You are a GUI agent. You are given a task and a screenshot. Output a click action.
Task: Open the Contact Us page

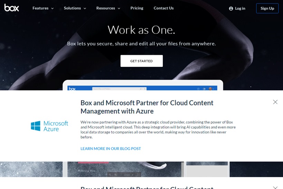click(164, 8)
